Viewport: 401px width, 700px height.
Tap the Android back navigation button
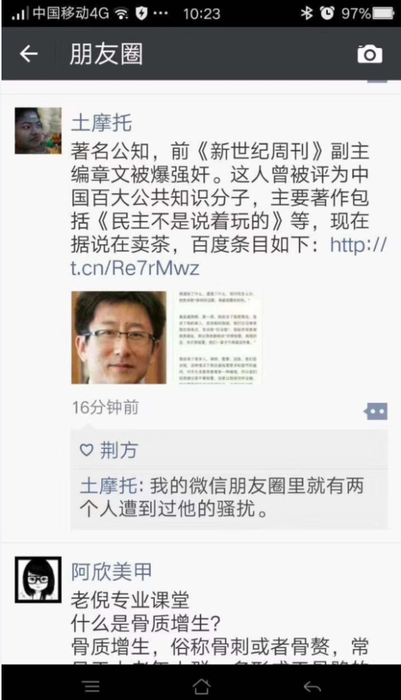(312, 686)
